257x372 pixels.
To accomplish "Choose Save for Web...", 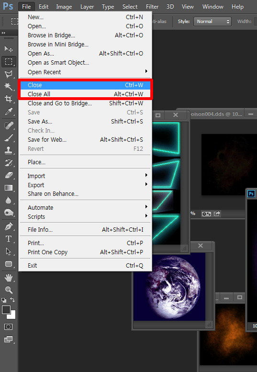I will click(85, 139).
